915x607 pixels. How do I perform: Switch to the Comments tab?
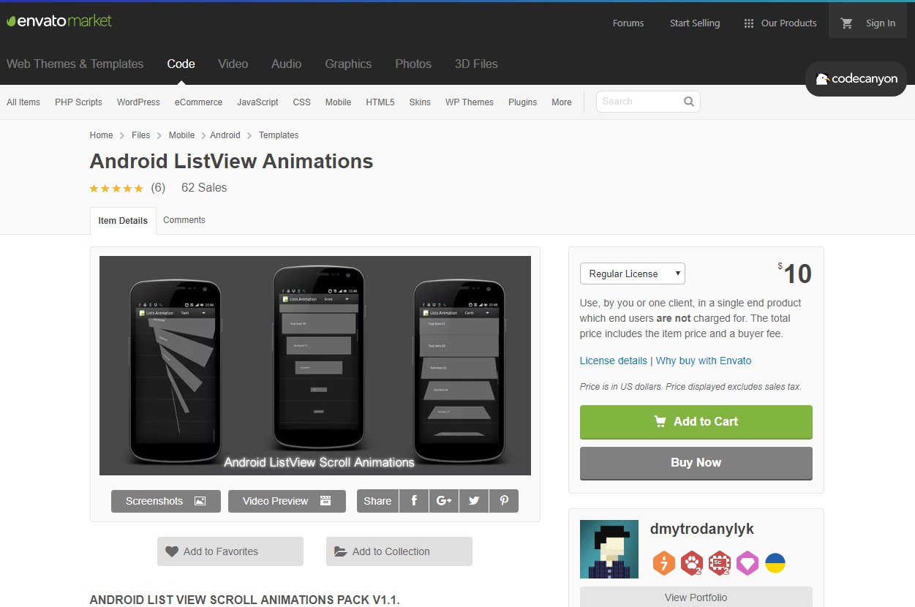point(184,220)
